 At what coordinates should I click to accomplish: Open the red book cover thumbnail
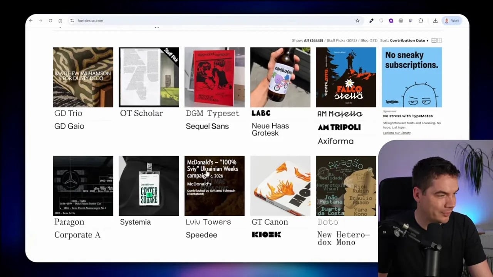(x=215, y=77)
